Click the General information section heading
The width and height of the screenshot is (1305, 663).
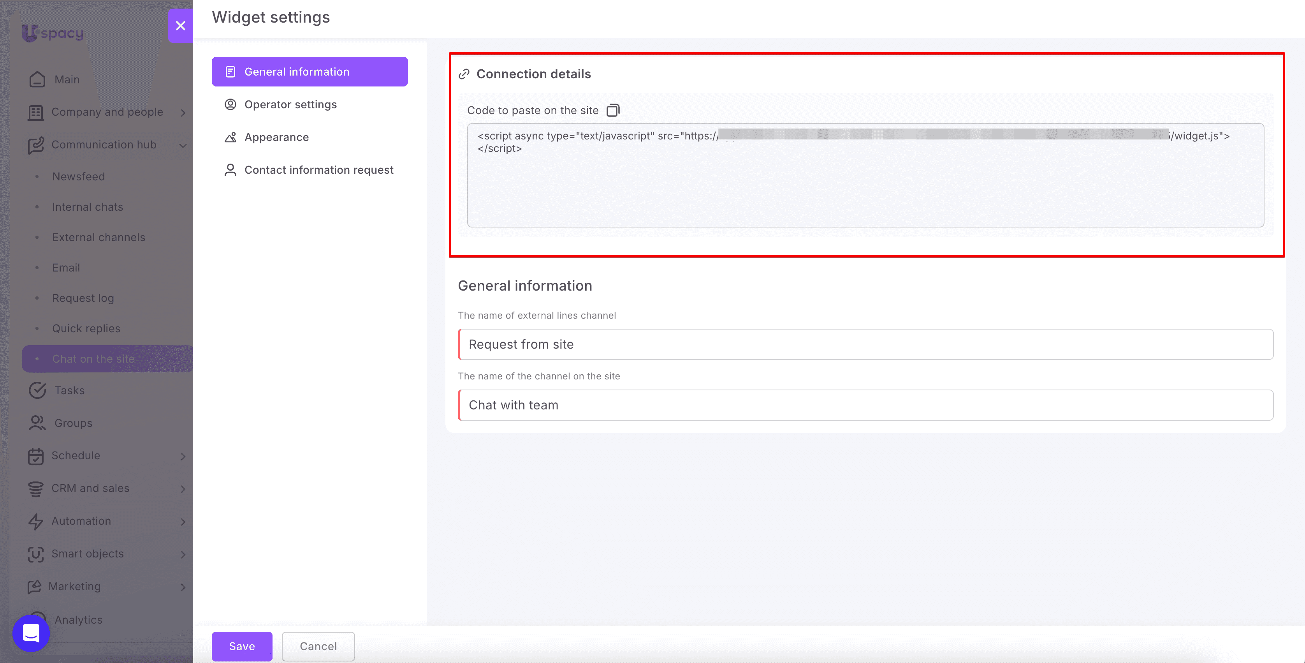(525, 286)
